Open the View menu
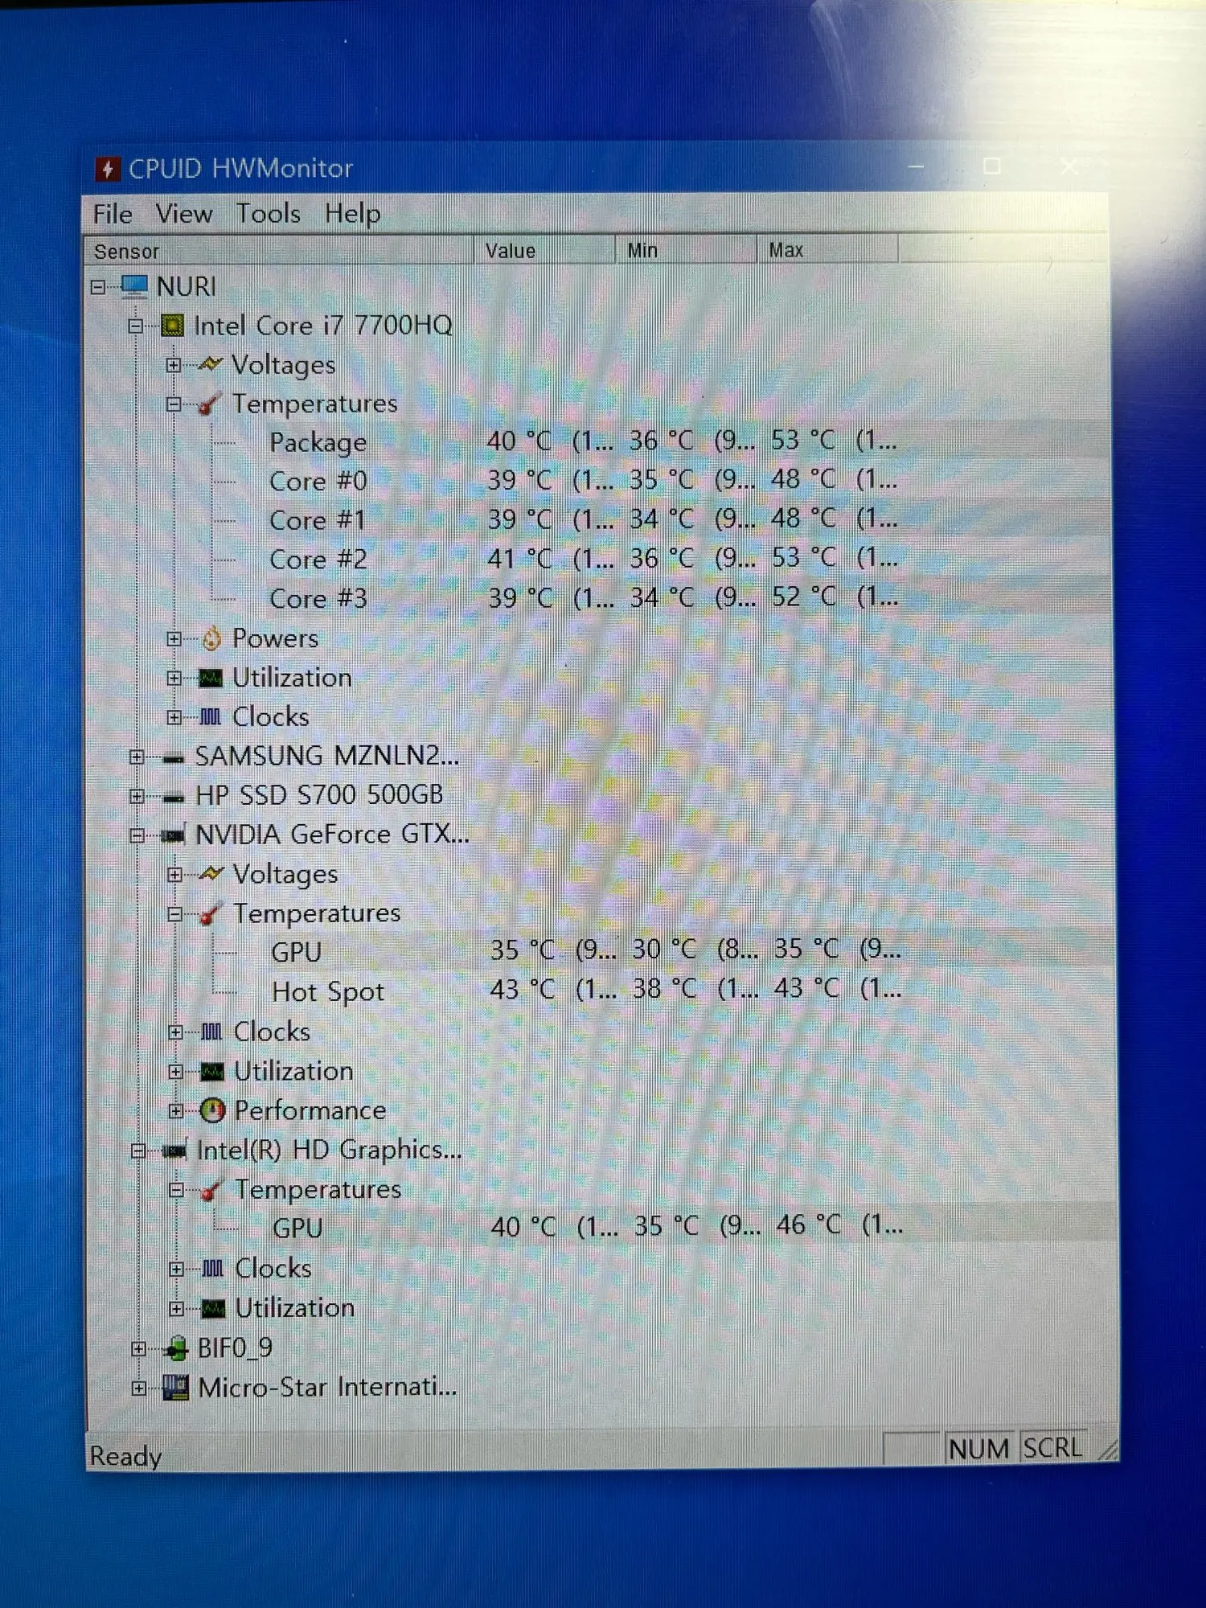 point(184,214)
